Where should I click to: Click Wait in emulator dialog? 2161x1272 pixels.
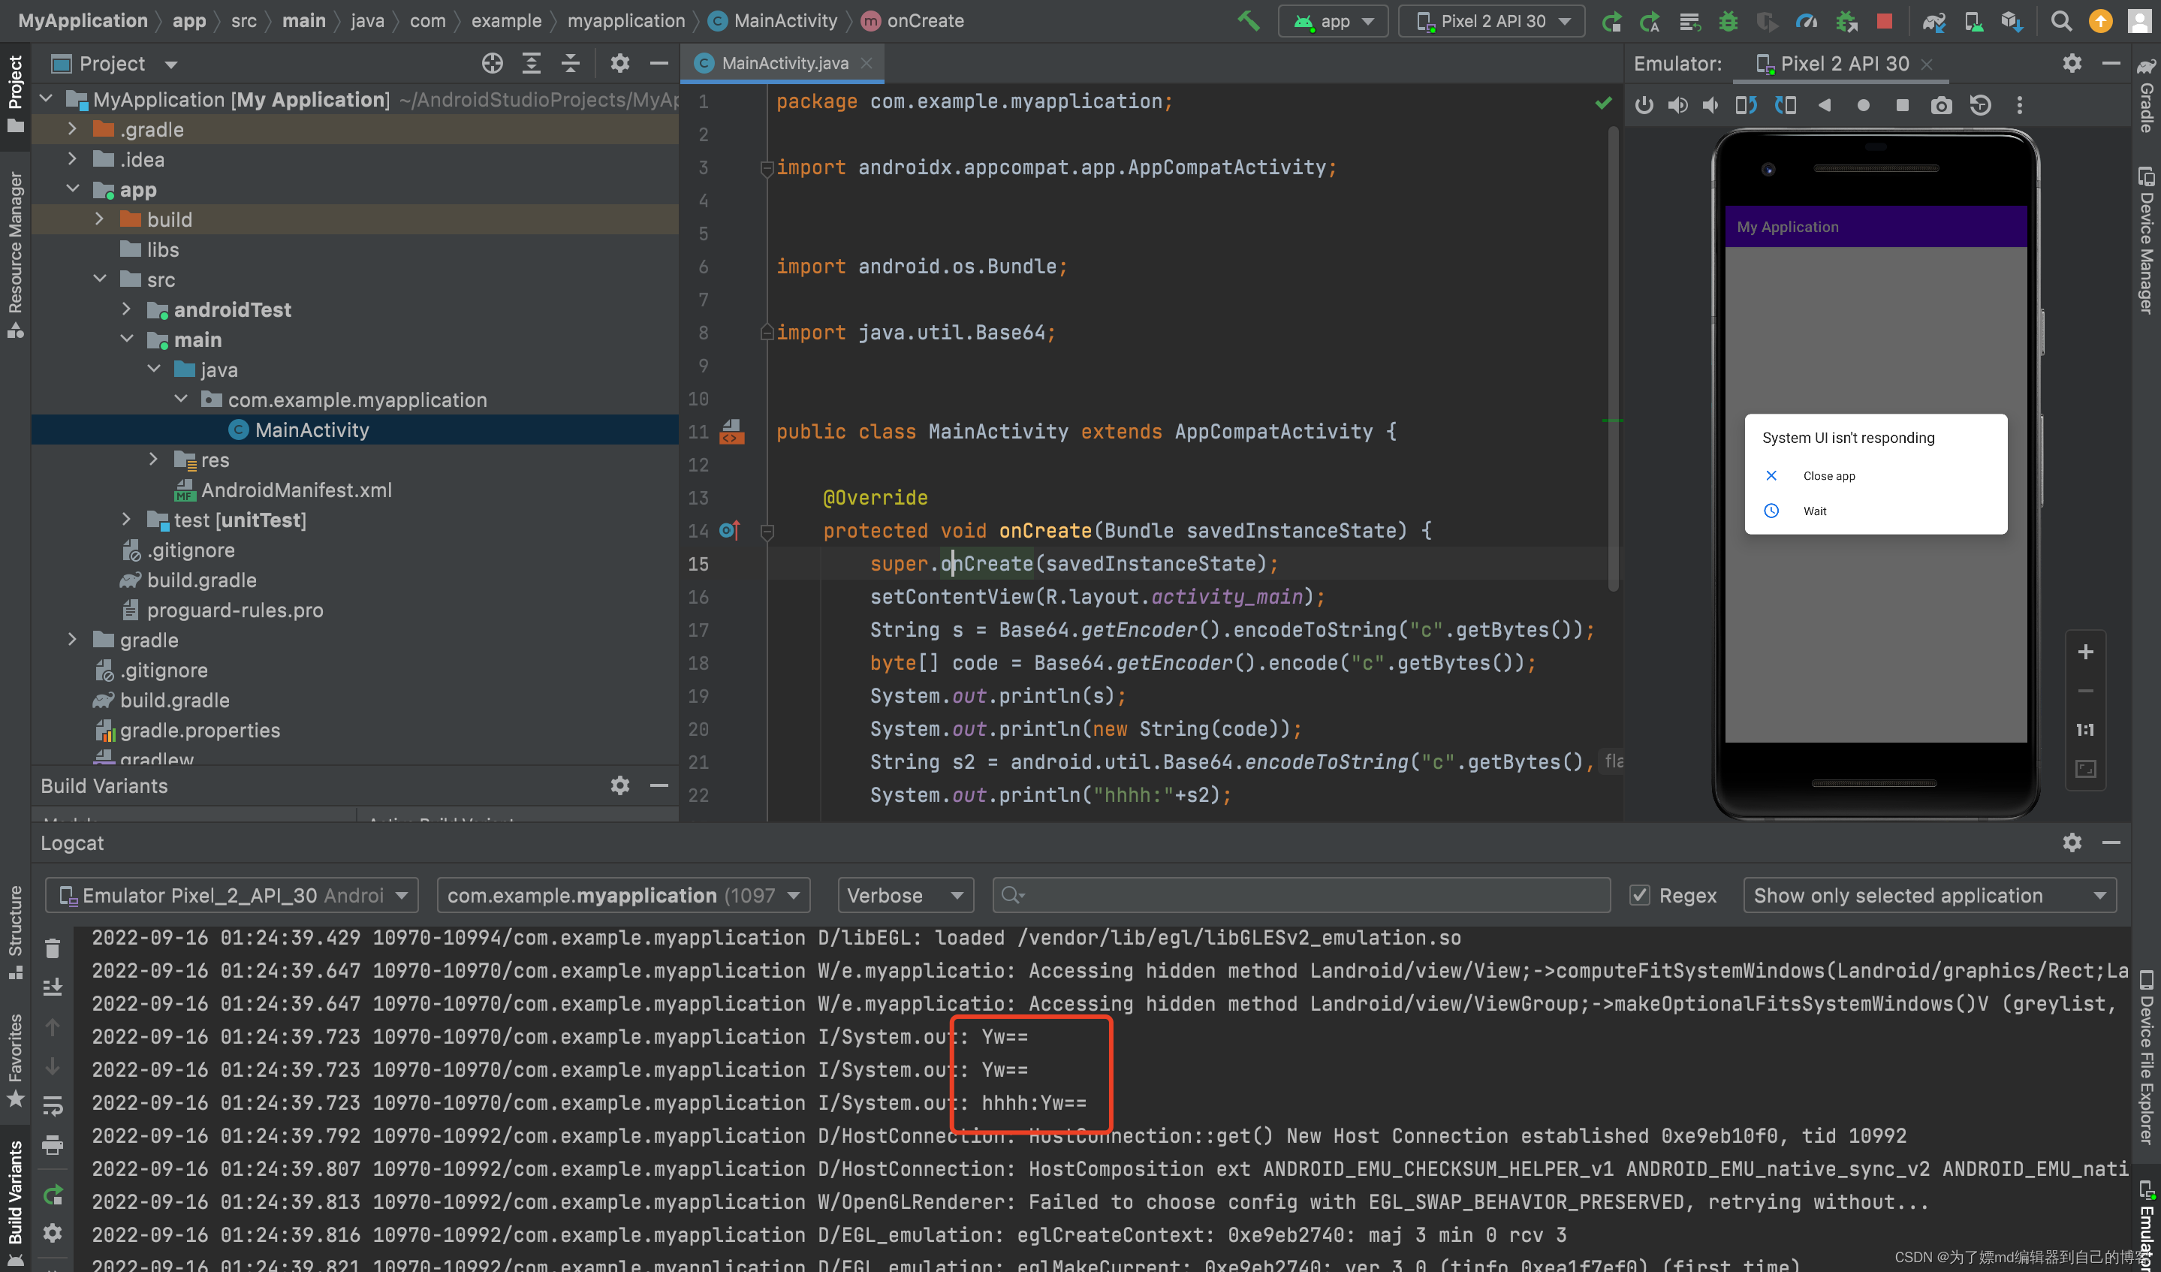point(1815,511)
